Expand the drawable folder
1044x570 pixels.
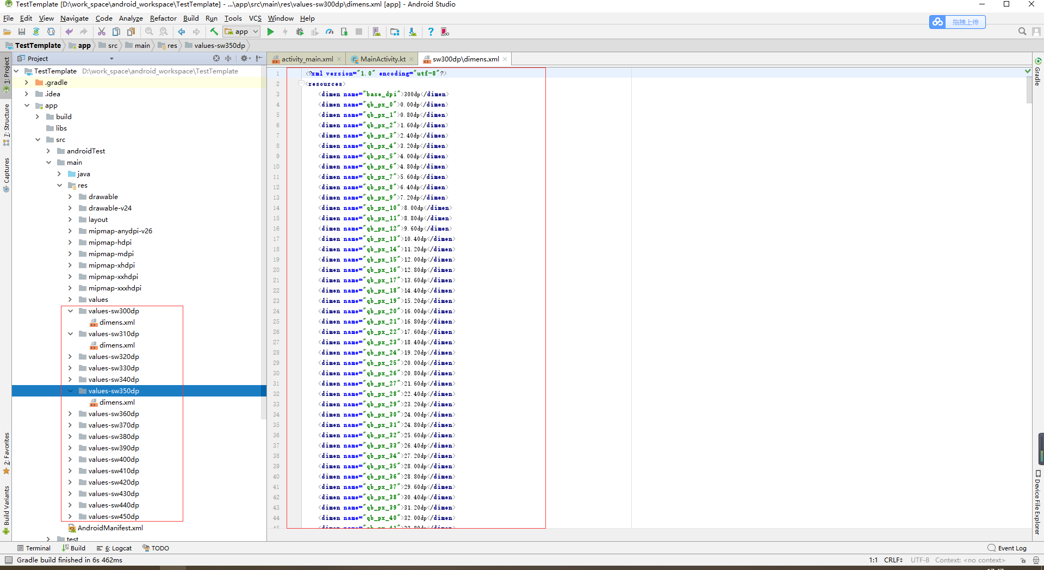pos(70,197)
